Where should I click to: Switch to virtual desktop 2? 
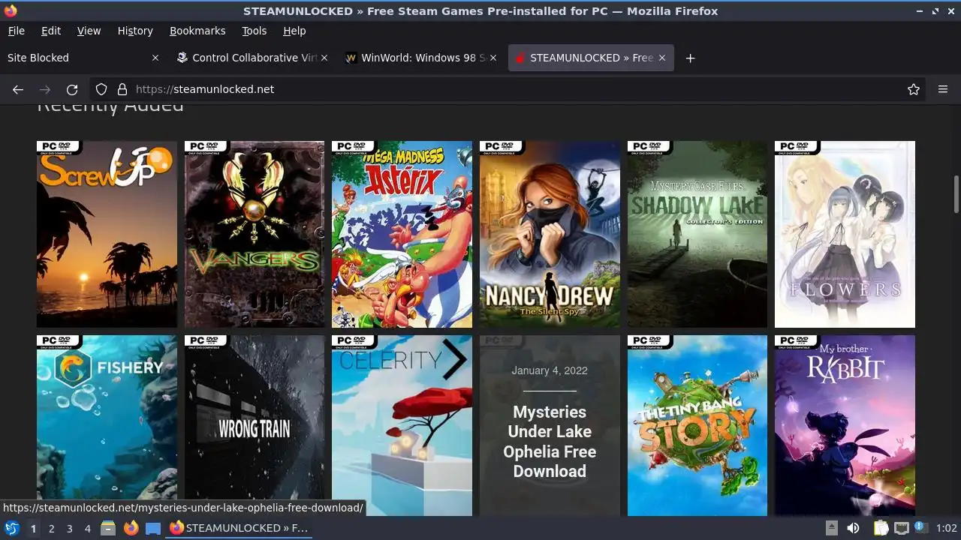click(51, 529)
